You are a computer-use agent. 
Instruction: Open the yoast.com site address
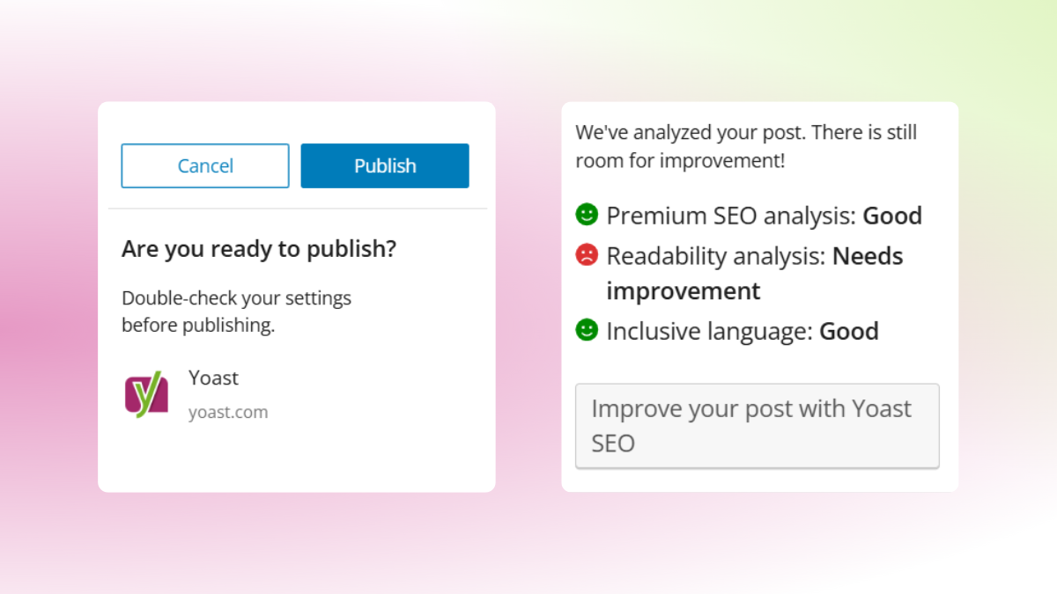(228, 412)
